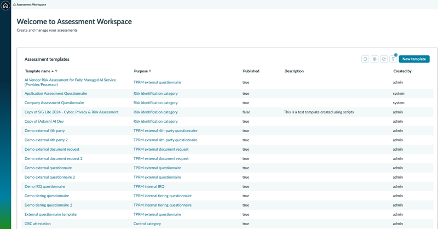Click 4th-party questionnaire purpose for Demo external 4th party 2
This screenshot has width=438, height=229.
(165, 140)
